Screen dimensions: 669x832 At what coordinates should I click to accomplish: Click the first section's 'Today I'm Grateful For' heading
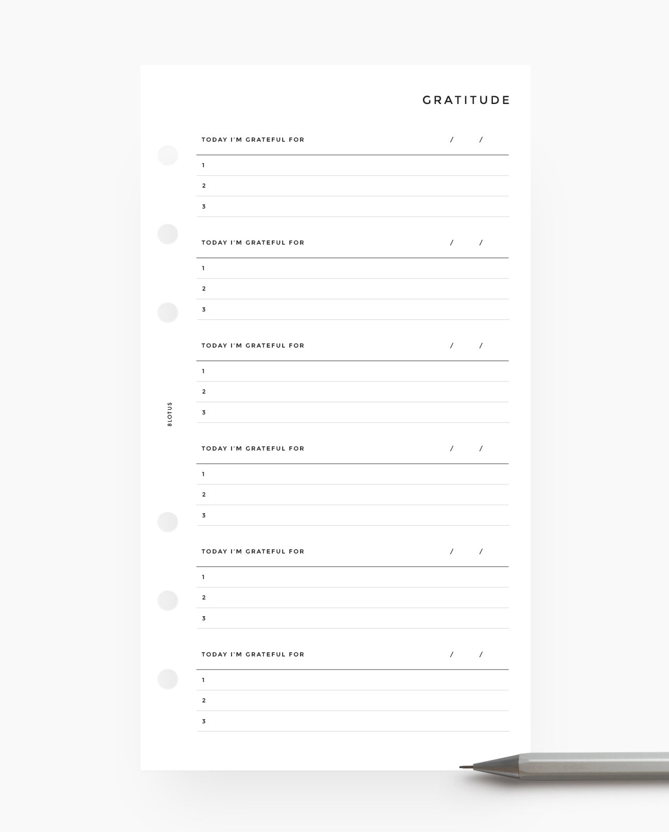point(253,140)
